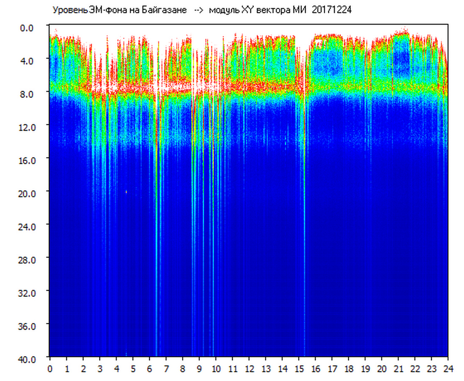Select hour 12 on the time axis

point(249,369)
